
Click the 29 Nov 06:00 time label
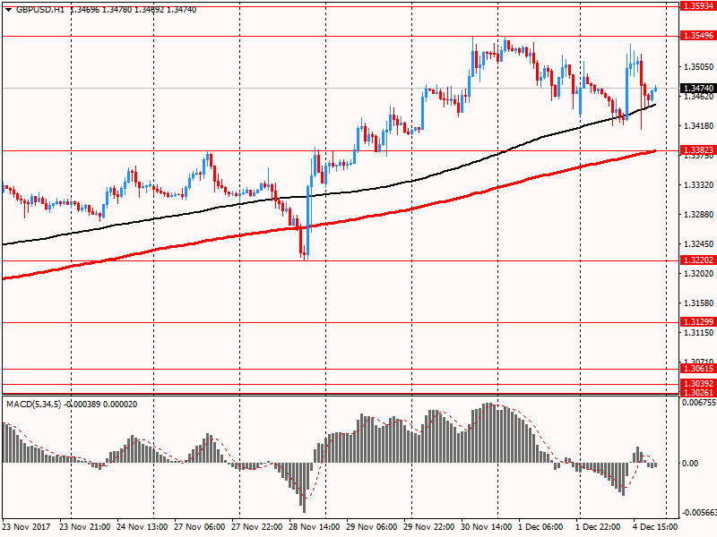pos(372,527)
